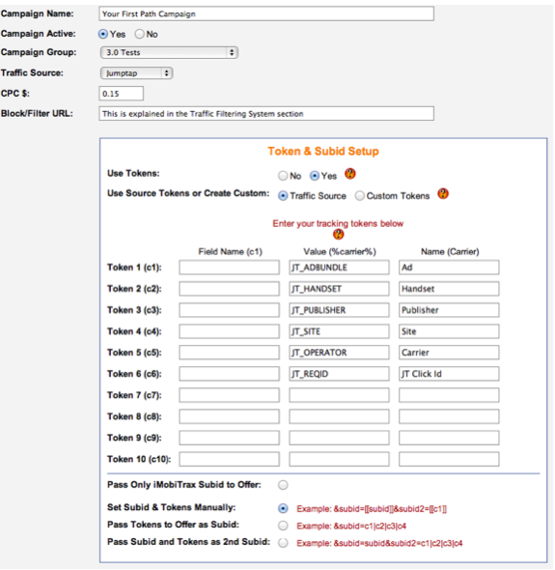Open help icon beside Use Tokens
Image resolution: width=555 pixels, height=570 pixels.
[350, 174]
